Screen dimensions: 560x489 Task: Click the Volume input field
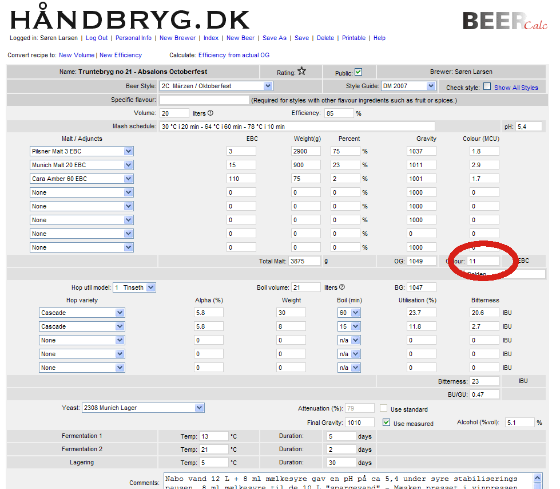174,113
